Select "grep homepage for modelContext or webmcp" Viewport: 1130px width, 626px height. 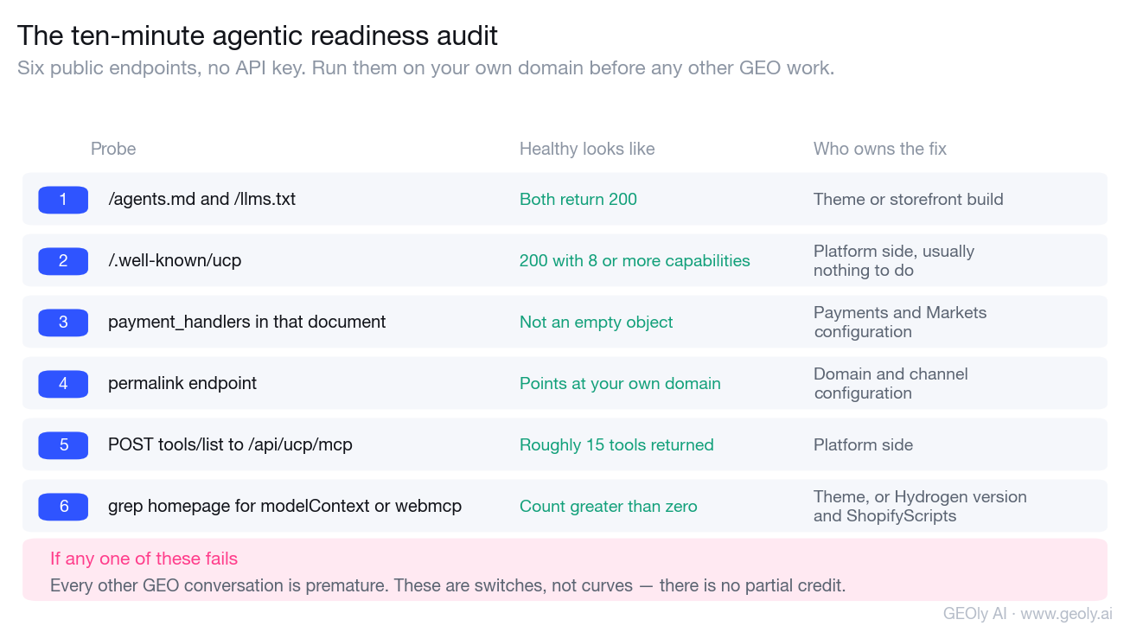pos(284,506)
